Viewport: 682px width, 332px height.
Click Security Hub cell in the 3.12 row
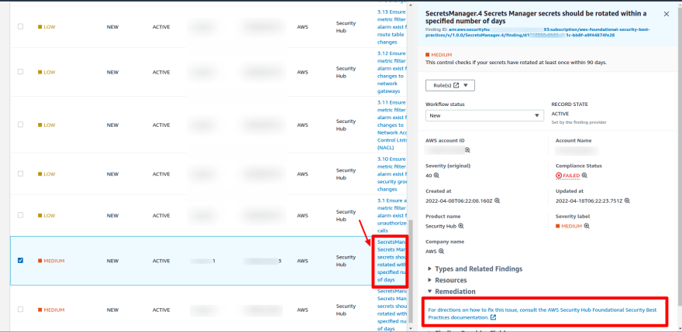click(346, 72)
